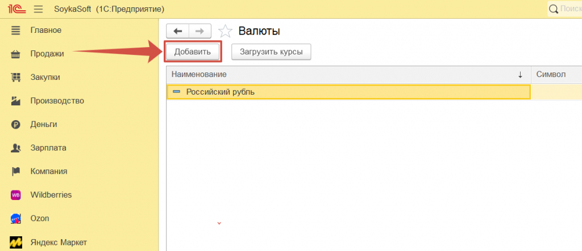582x251 pixels.
Task: Click the Wildberries section icon
Action: [x=16, y=195]
